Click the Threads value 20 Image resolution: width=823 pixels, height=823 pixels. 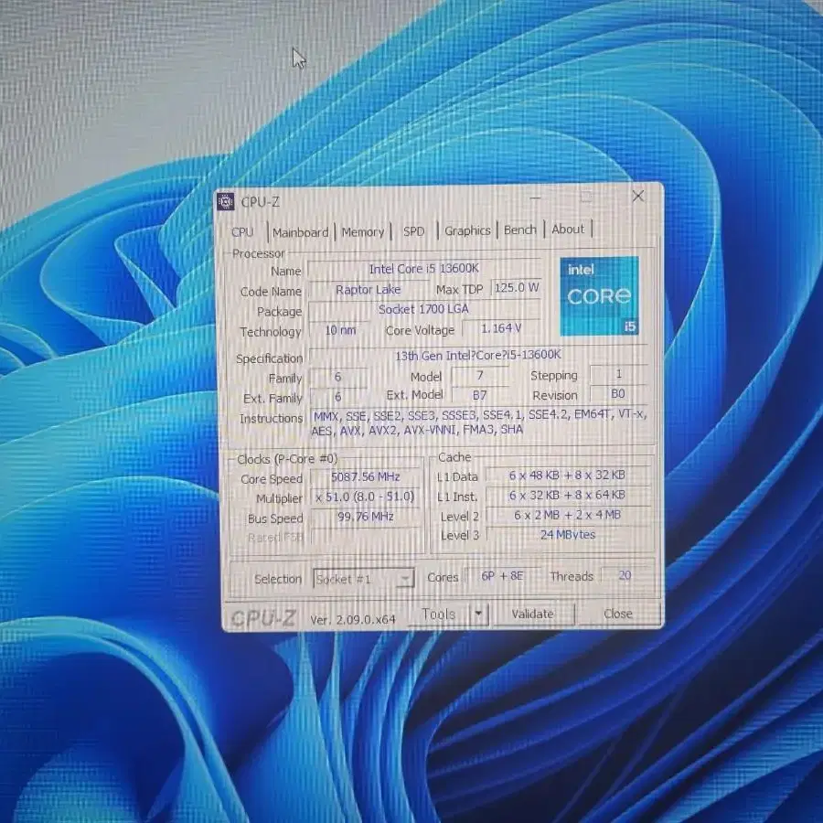625,575
